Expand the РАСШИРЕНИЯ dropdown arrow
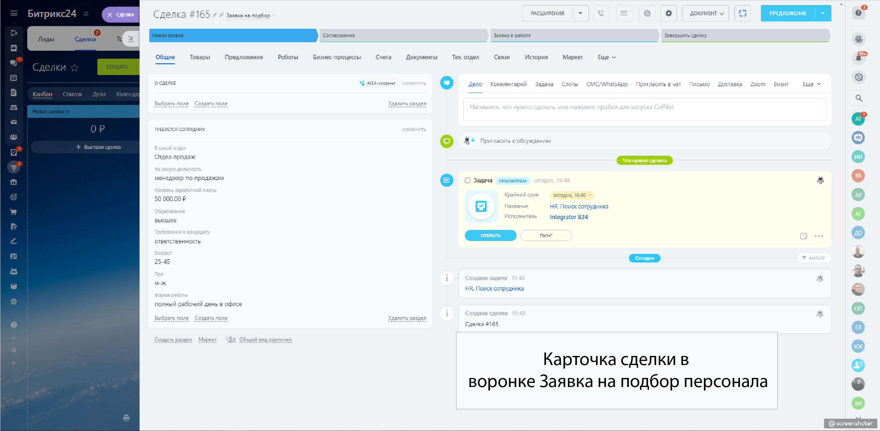Viewport: 880px width, 431px height. (580, 13)
